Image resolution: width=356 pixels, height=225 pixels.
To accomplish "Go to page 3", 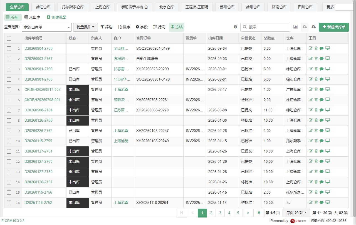I will point(220,213).
